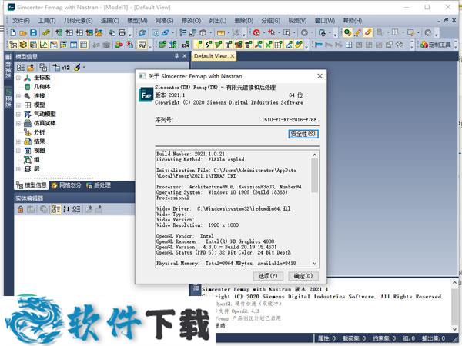The height and width of the screenshot is (346, 462).
Task: Expand the 气动模型 tree node
Action: 18,114
